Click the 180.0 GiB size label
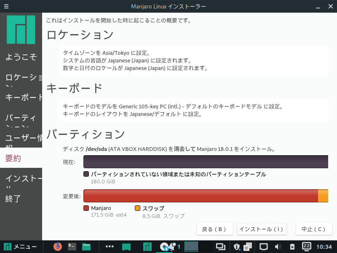The width and height of the screenshot is (337, 253). pyautogui.click(x=103, y=181)
